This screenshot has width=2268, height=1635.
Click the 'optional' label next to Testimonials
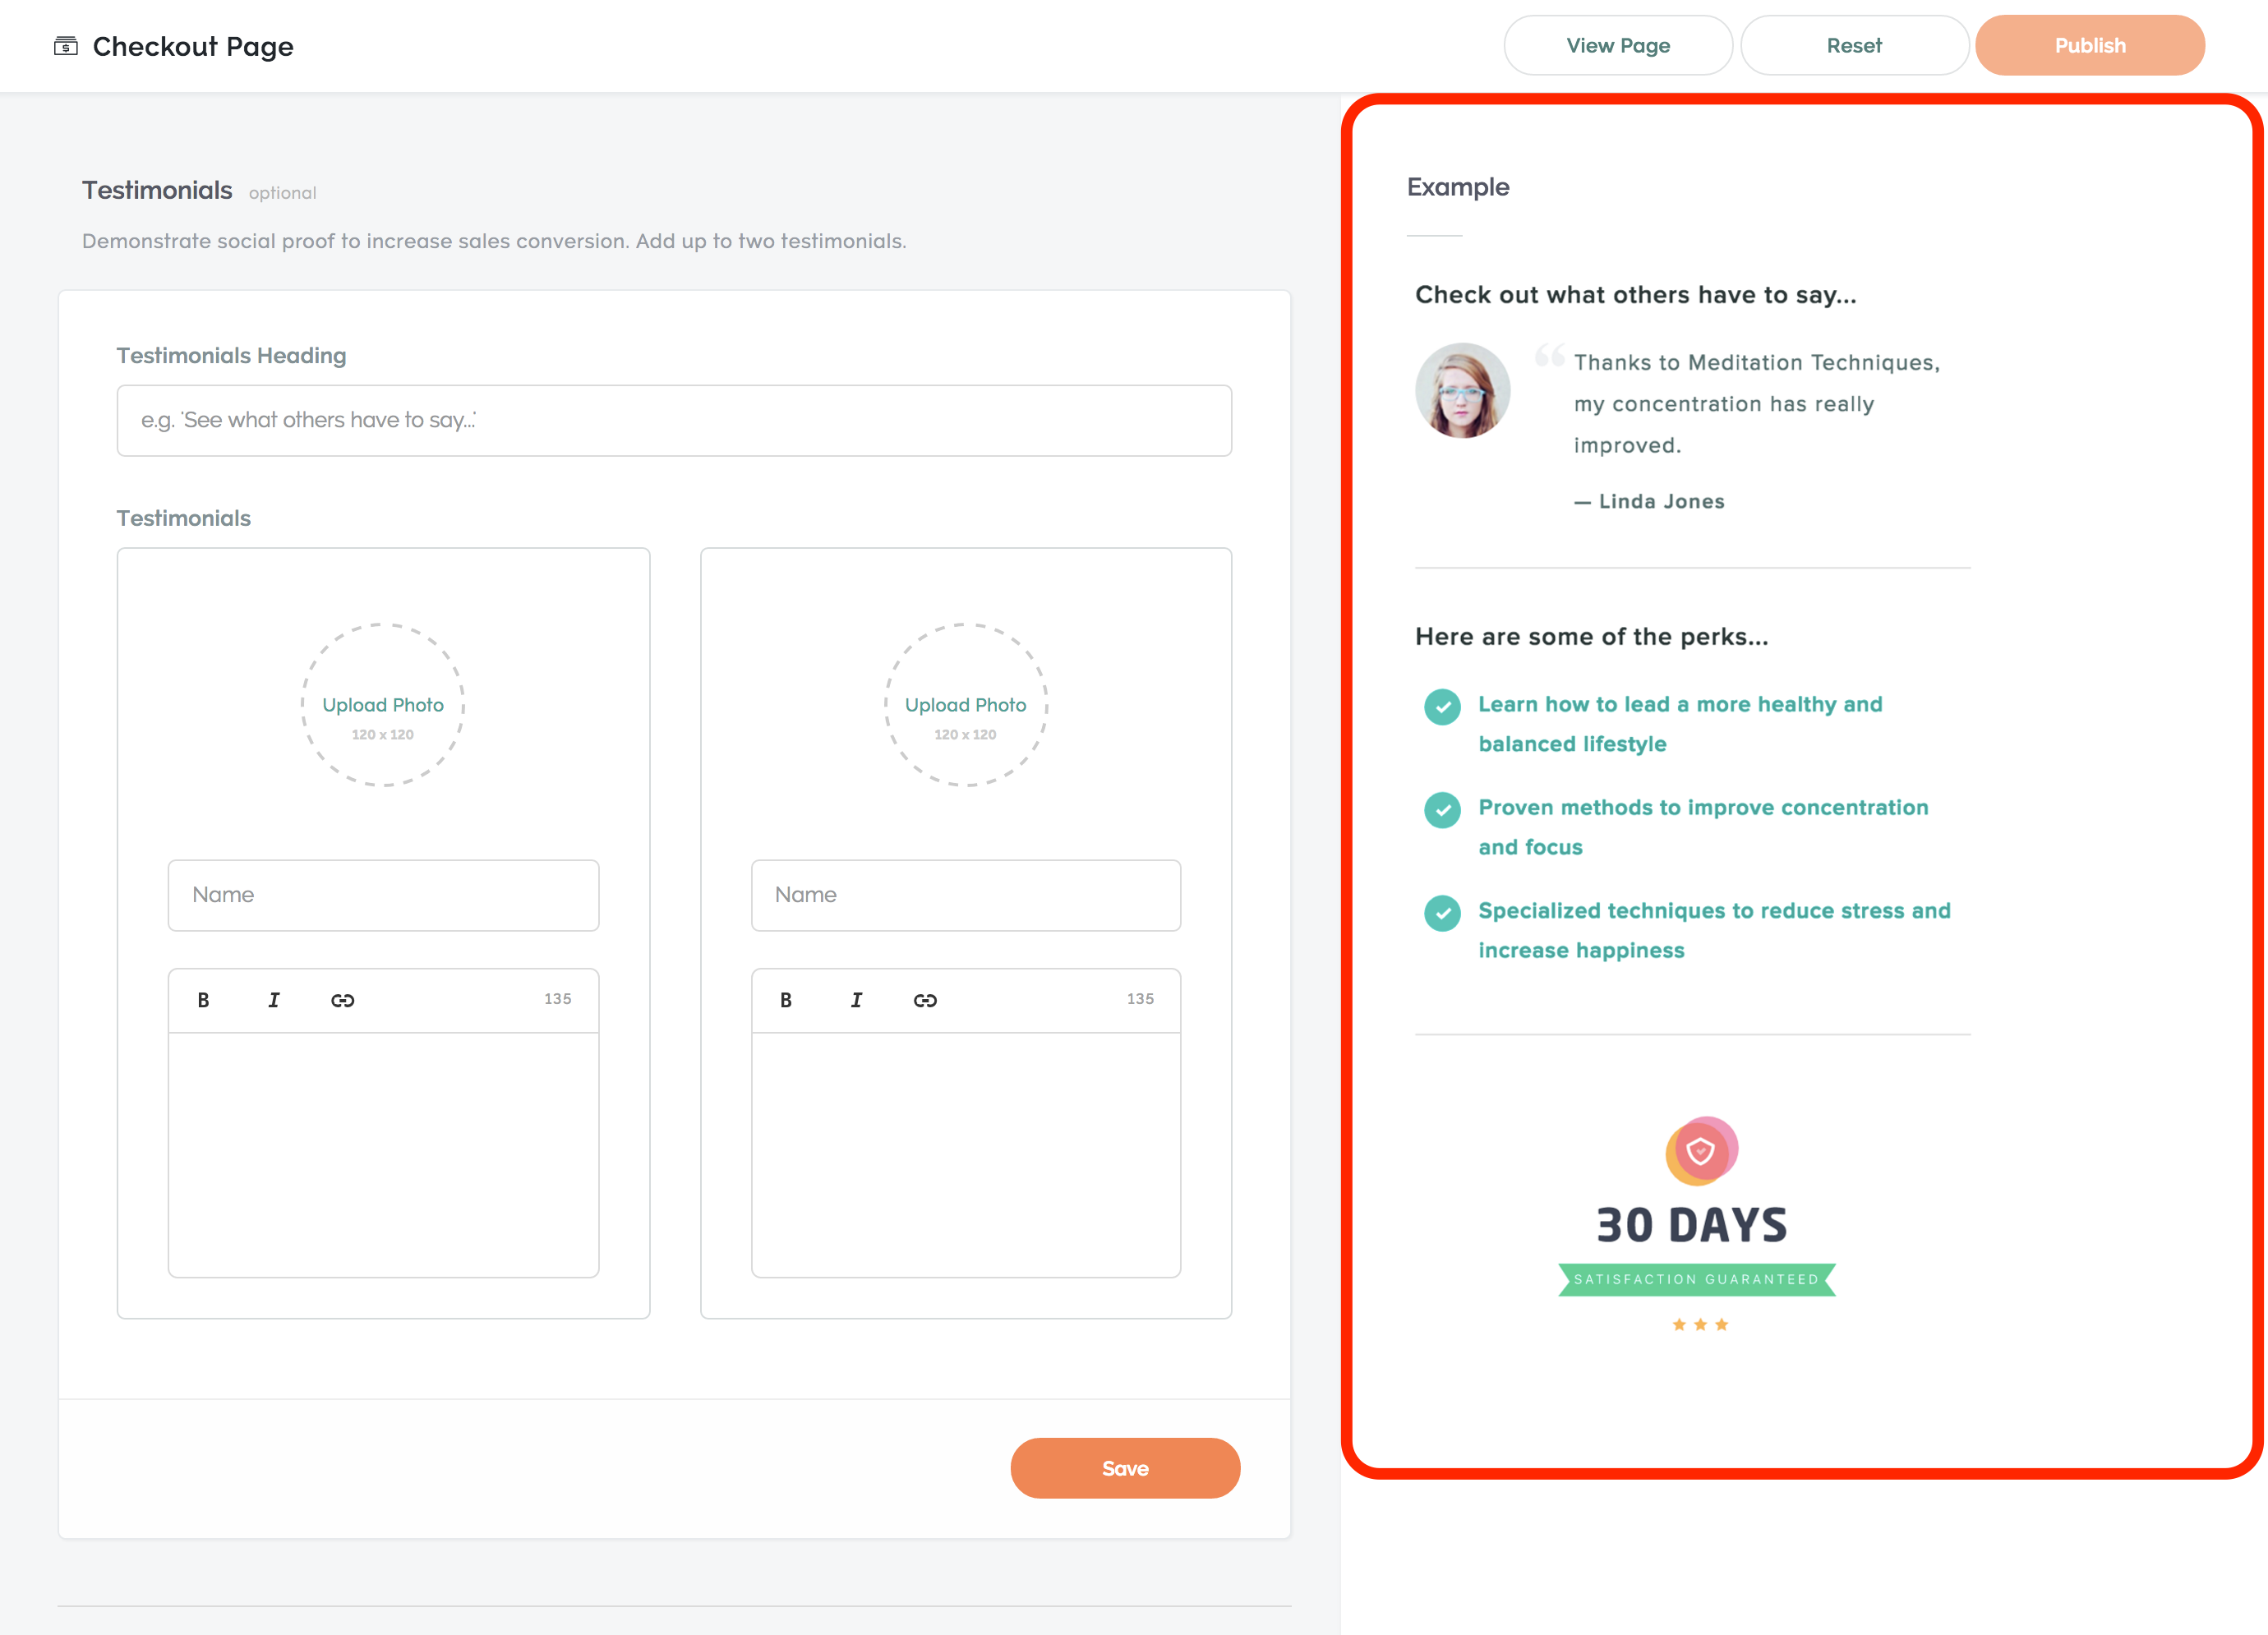click(283, 193)
